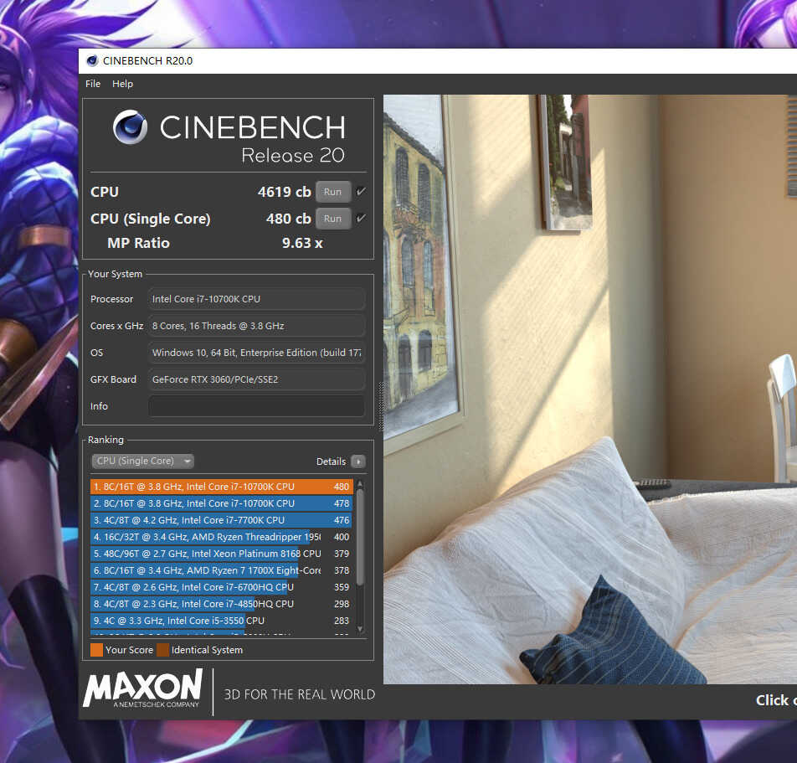Select ranking row 2 with score 478
Screen dimensions: 797x763
(222, 503)
